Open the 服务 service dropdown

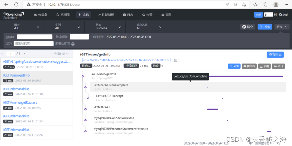click(27, 27)
